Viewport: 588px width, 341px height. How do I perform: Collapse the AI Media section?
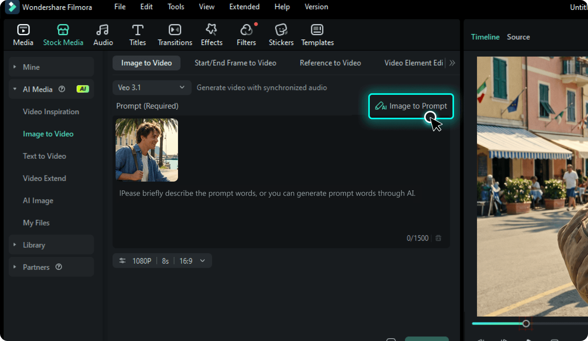click(15, 89)
